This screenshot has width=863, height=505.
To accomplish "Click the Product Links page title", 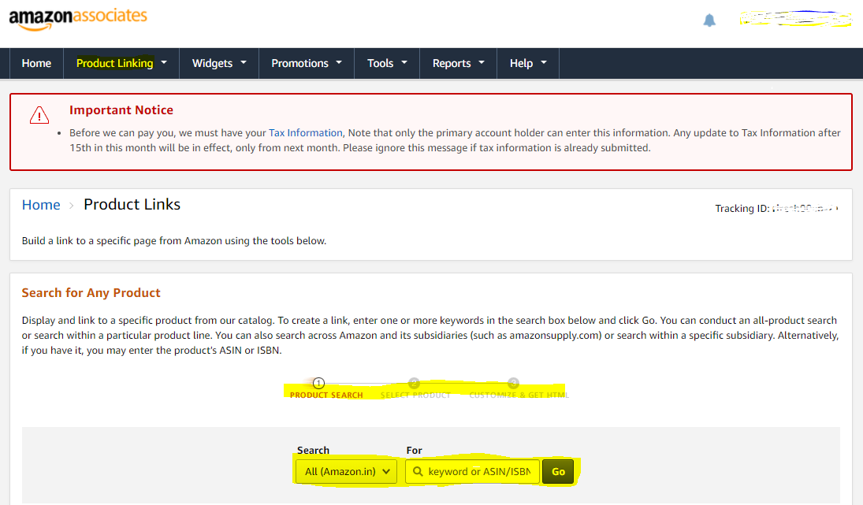I will click(x=132, y=204).
